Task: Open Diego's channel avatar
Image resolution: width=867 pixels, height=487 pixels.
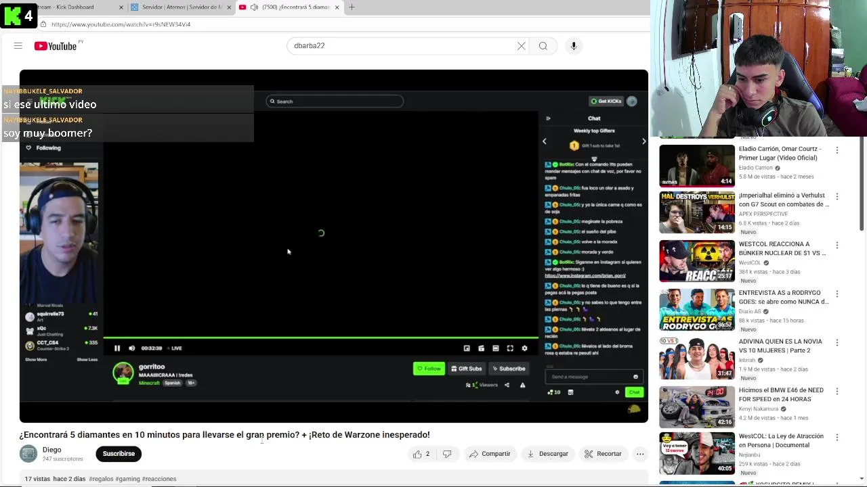Action: point(28,454)
